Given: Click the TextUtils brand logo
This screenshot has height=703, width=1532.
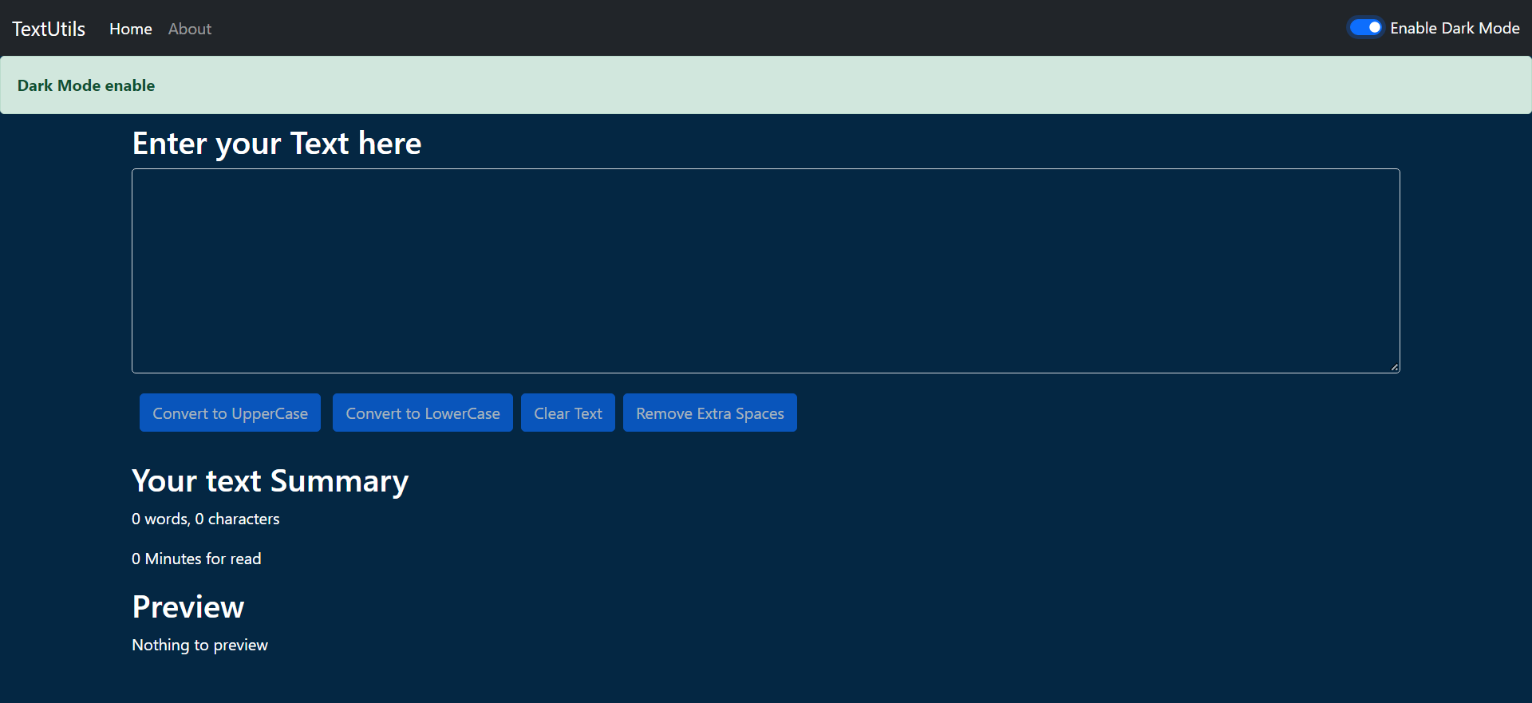Looking at the screenshot, I should (49, 29).
